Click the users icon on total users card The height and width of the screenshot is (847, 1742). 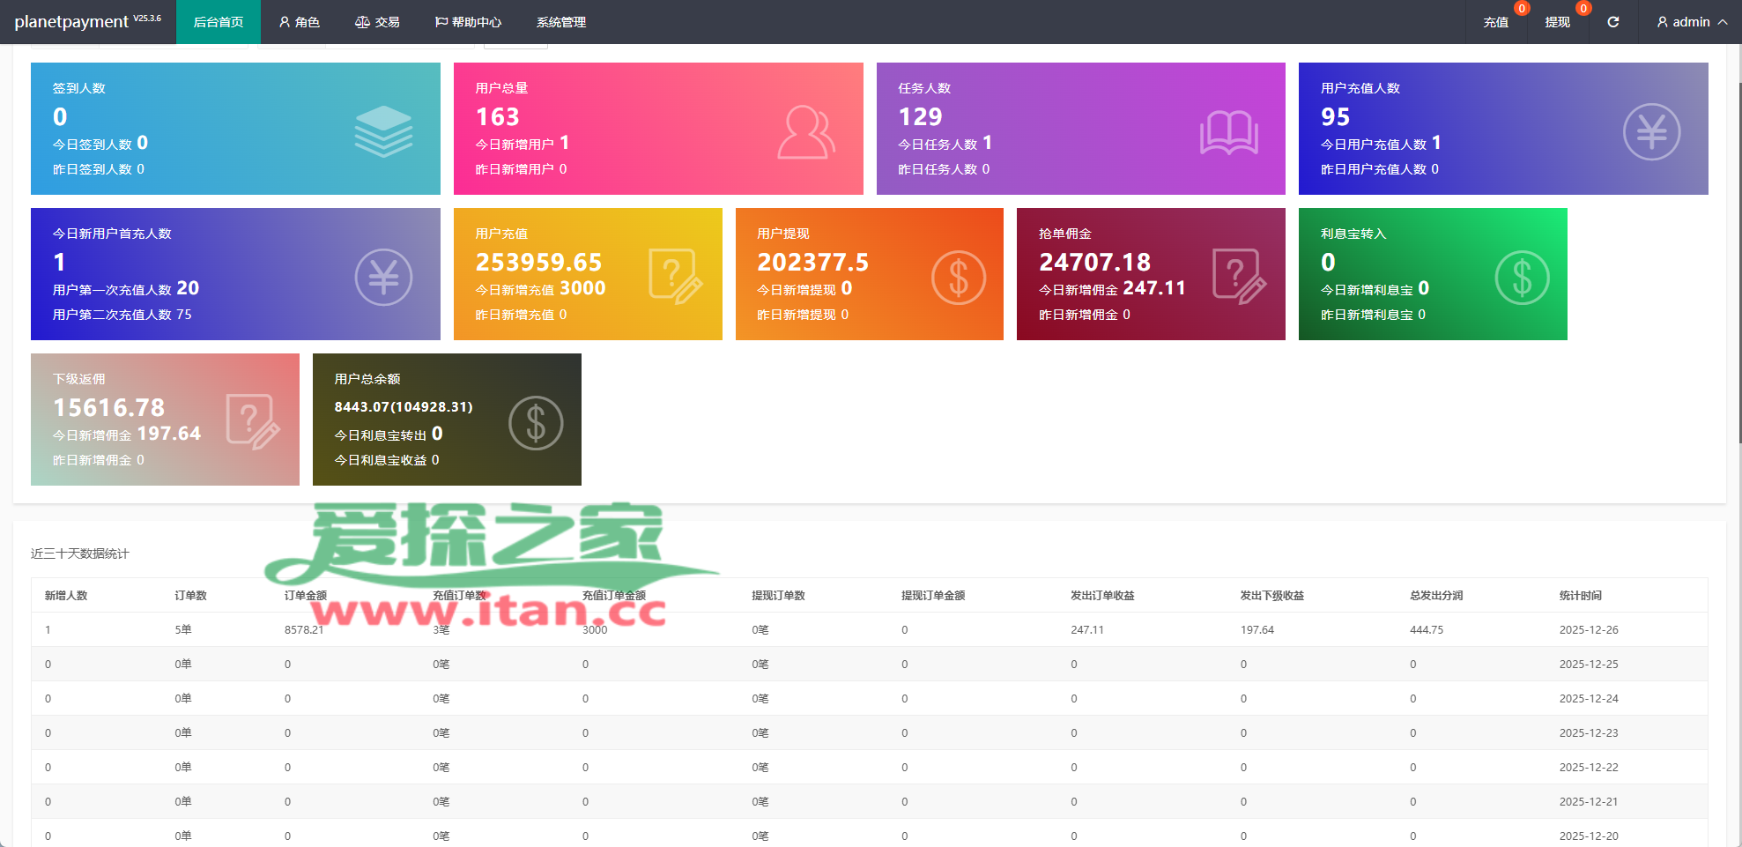[805, 132]
